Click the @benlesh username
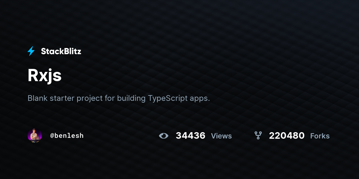 click(x=67, y=136)
